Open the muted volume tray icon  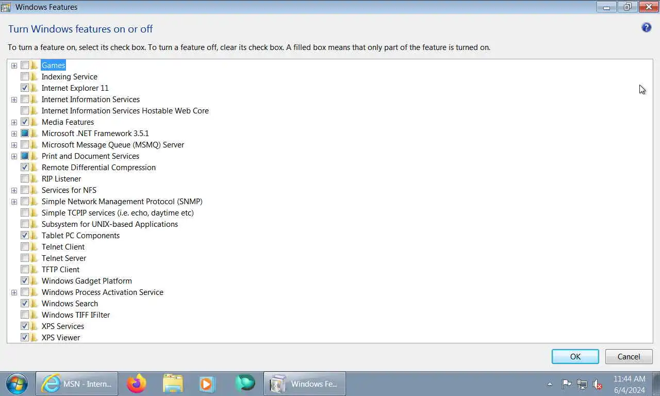tap(598, 384)
